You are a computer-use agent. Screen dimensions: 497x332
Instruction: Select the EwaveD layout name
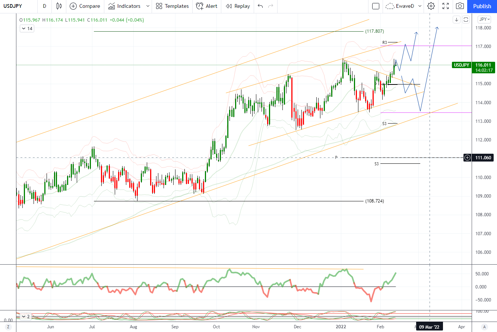coord(406,6)
